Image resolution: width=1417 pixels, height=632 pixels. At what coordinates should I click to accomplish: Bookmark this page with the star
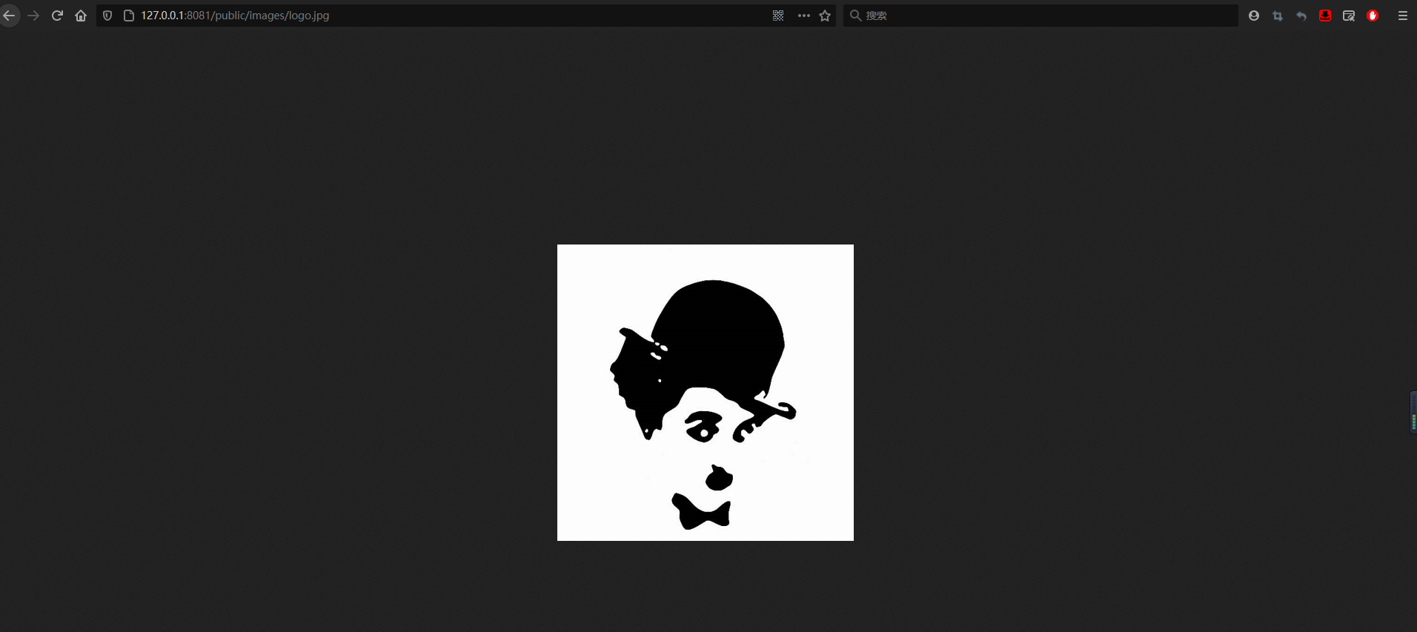[x=825, y=16]
